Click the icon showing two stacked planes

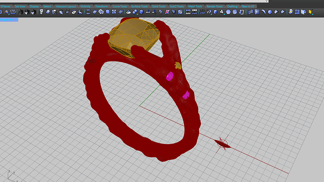coord(88,12)
